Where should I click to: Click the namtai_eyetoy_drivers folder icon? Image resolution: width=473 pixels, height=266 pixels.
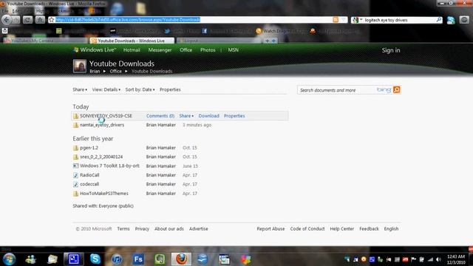coord(75,125)
